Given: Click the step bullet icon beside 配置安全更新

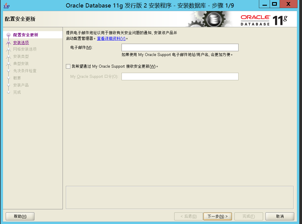Looking at the screenshot, I should 8,35.
